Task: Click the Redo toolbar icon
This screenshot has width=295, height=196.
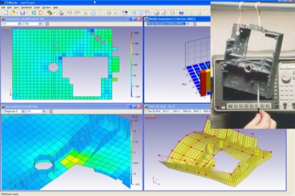Action: click(77, 13)
